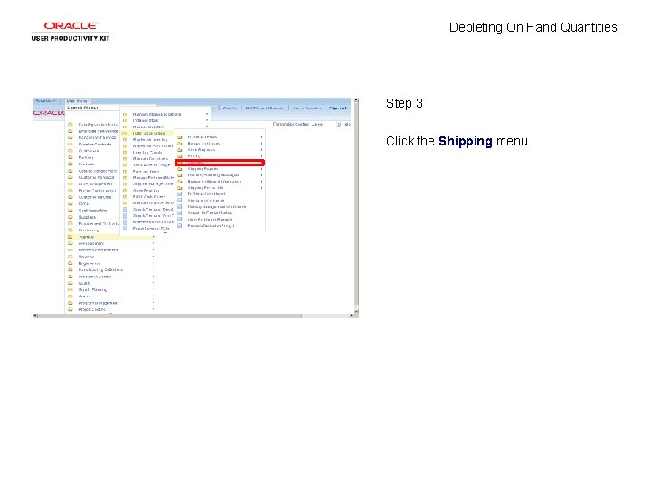Open the Worklist link
The image size is (651, 488).
pos(230,108)
